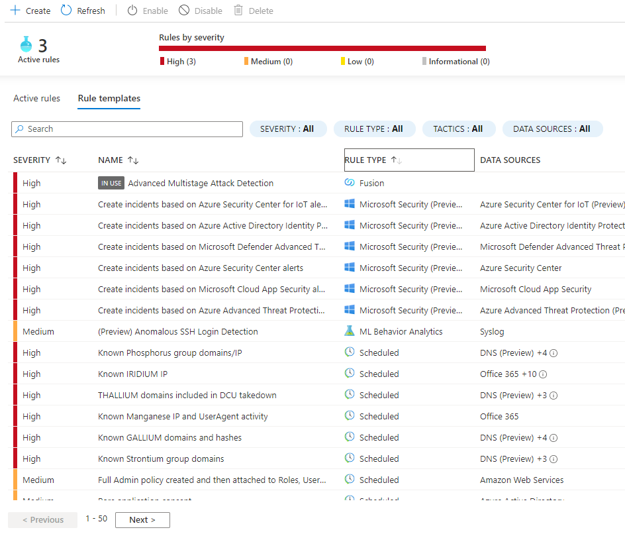Image resolution: width=625 pixels, height=534 pixels.
Task: Click info icon in Known Strontium data sources
Action: pyautogui.click(x=553, y=459)
